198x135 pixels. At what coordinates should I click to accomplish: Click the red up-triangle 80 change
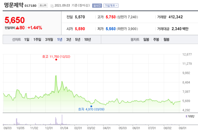20,28
